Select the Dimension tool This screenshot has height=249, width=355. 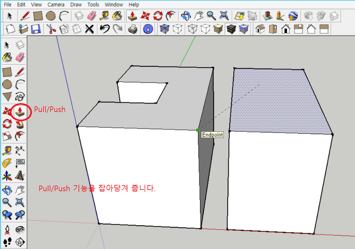click(20, 150)
